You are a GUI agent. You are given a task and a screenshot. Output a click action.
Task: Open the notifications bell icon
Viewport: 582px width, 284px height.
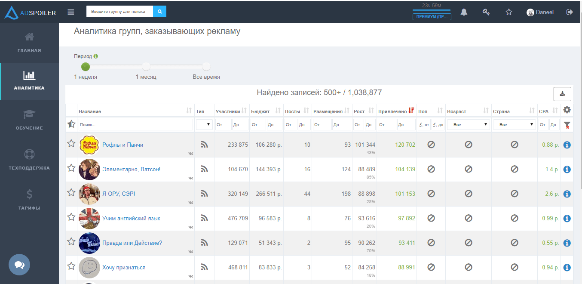pos(464,12)
